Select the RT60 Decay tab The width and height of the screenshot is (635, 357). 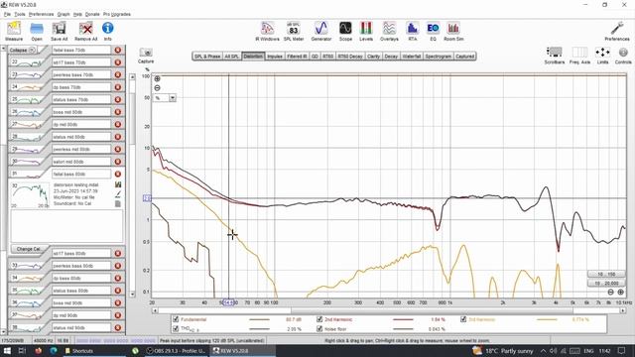coord(350,57)
